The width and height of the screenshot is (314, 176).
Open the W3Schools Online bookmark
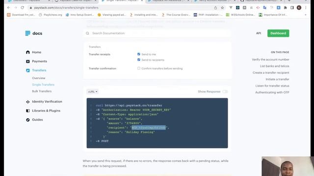240,15
